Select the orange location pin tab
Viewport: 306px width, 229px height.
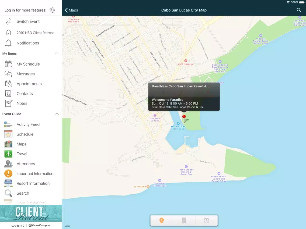point(162,220)
